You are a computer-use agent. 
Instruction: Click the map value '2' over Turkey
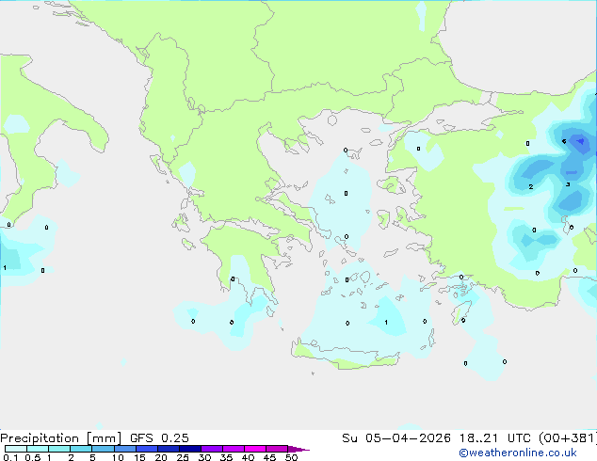coord(531,187)
